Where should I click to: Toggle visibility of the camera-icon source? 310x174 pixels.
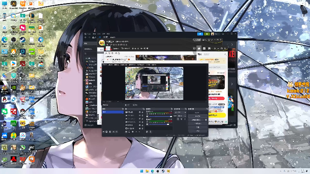pyautogui.click(x=140, y=122)
